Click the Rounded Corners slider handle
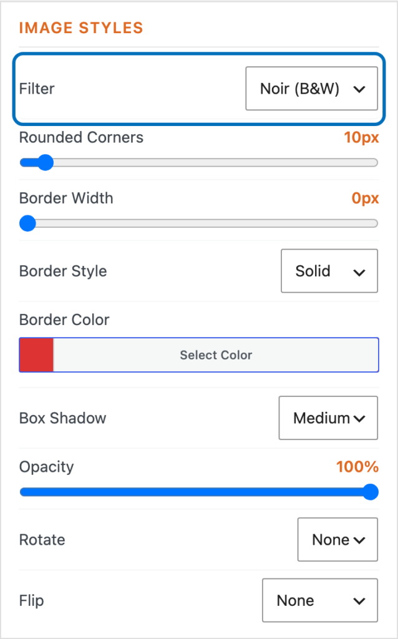 [45, 163]
